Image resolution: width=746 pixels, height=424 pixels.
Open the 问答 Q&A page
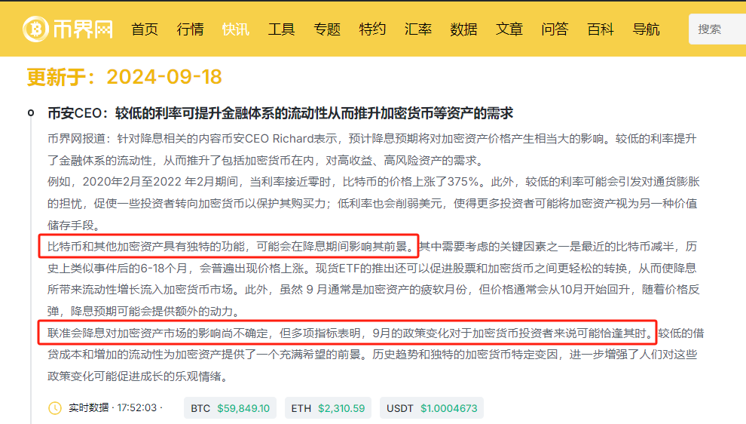555,29
